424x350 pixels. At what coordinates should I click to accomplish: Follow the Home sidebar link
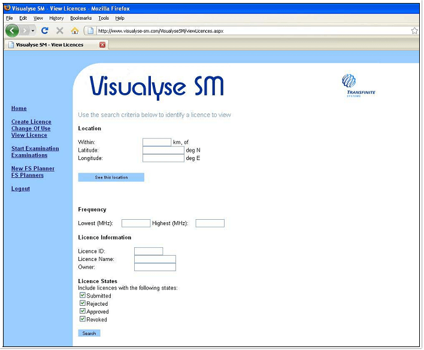coord(19,109)
